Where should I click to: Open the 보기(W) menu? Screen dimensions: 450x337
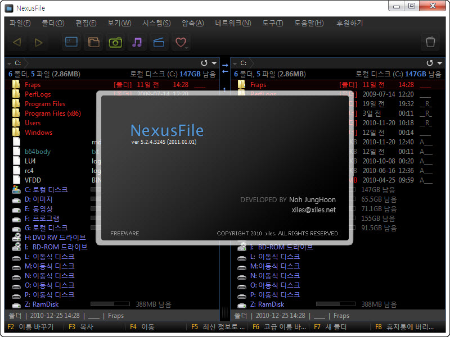[x=119, y=23]
